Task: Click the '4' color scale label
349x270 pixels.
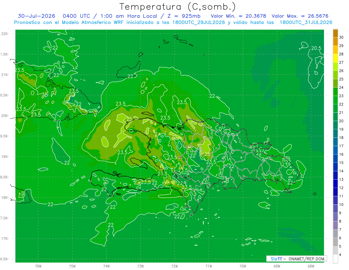Action: [x=340, y=255]
